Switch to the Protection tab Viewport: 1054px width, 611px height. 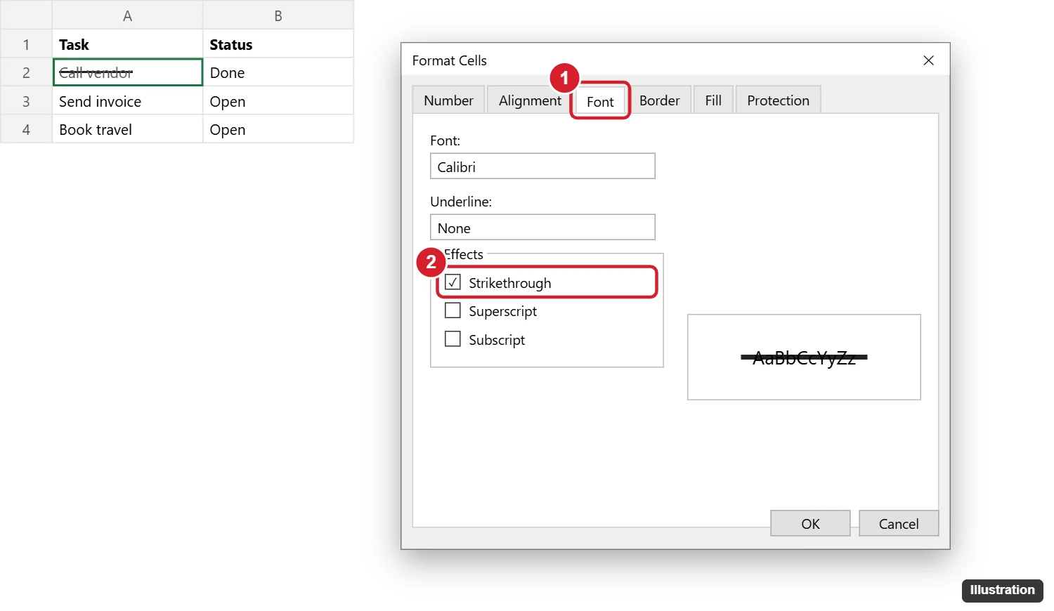pyautogui.click(x=778, y=100)
